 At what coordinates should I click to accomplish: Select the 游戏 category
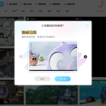58,11
